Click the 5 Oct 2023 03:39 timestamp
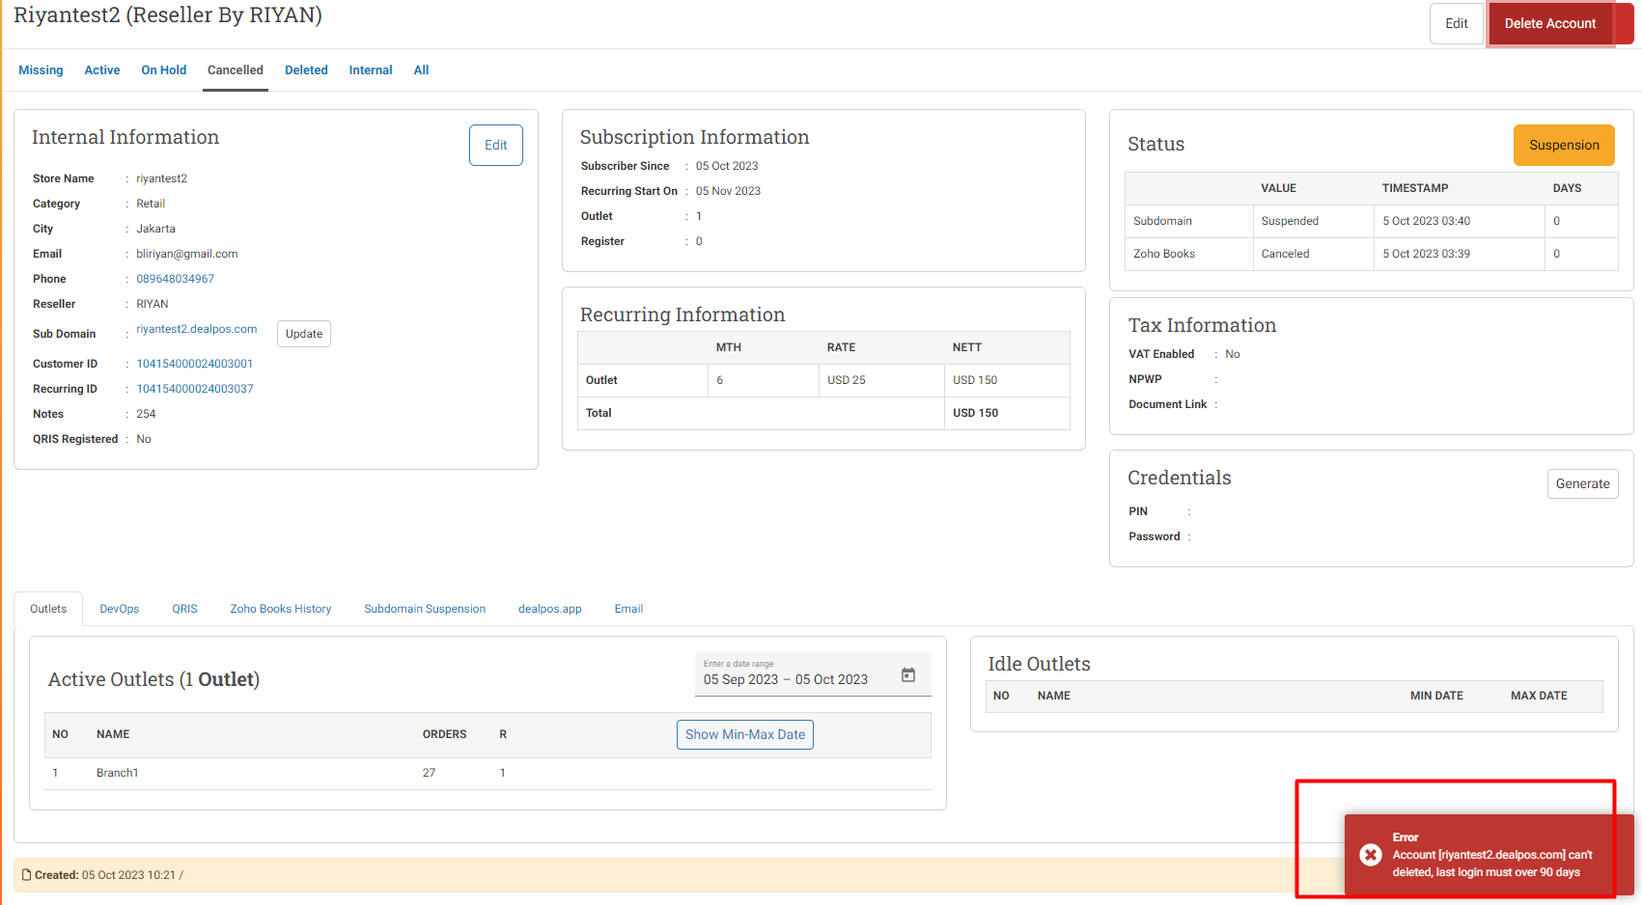The width and height of the screenshot is (1642, 905). click(1426, 254)
